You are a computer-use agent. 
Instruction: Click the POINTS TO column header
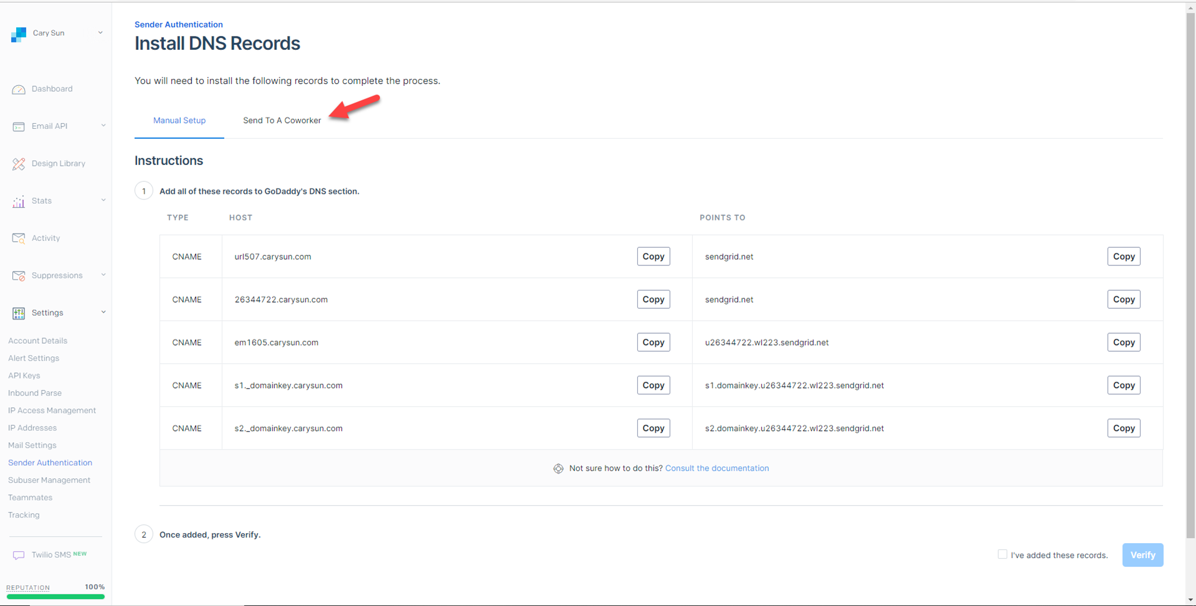click(723, 217)
